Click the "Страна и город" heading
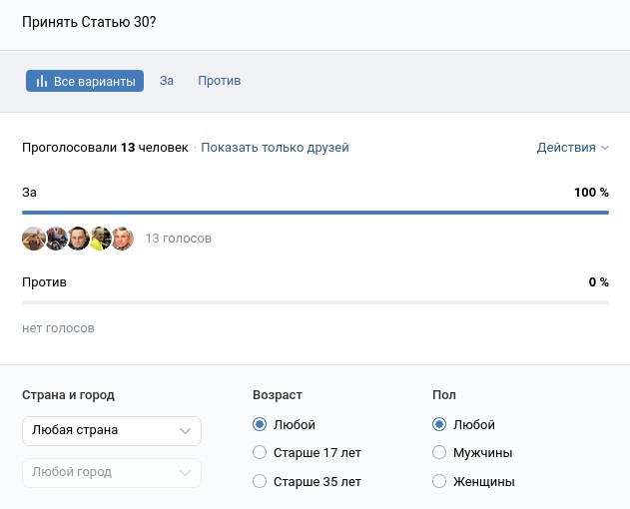Image resolution: width=630 pixels, height=509 pixels. [x=68, y=395]
